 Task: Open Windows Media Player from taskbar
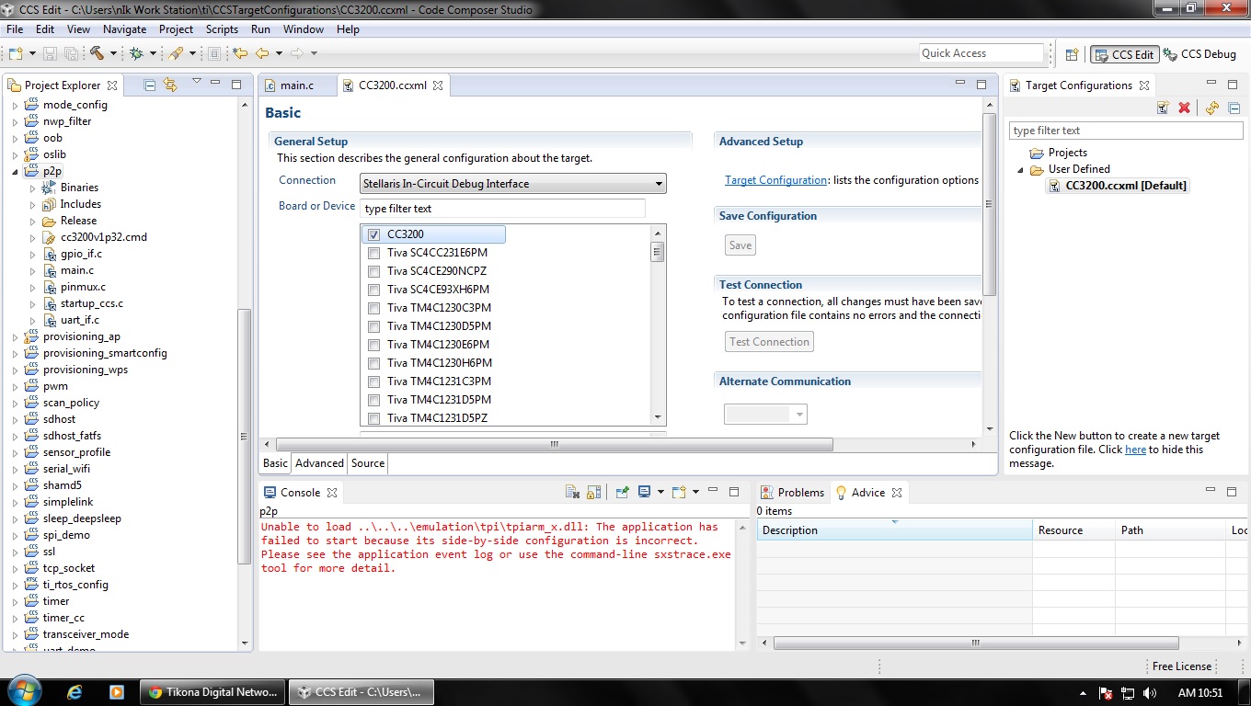click(116, 691)
